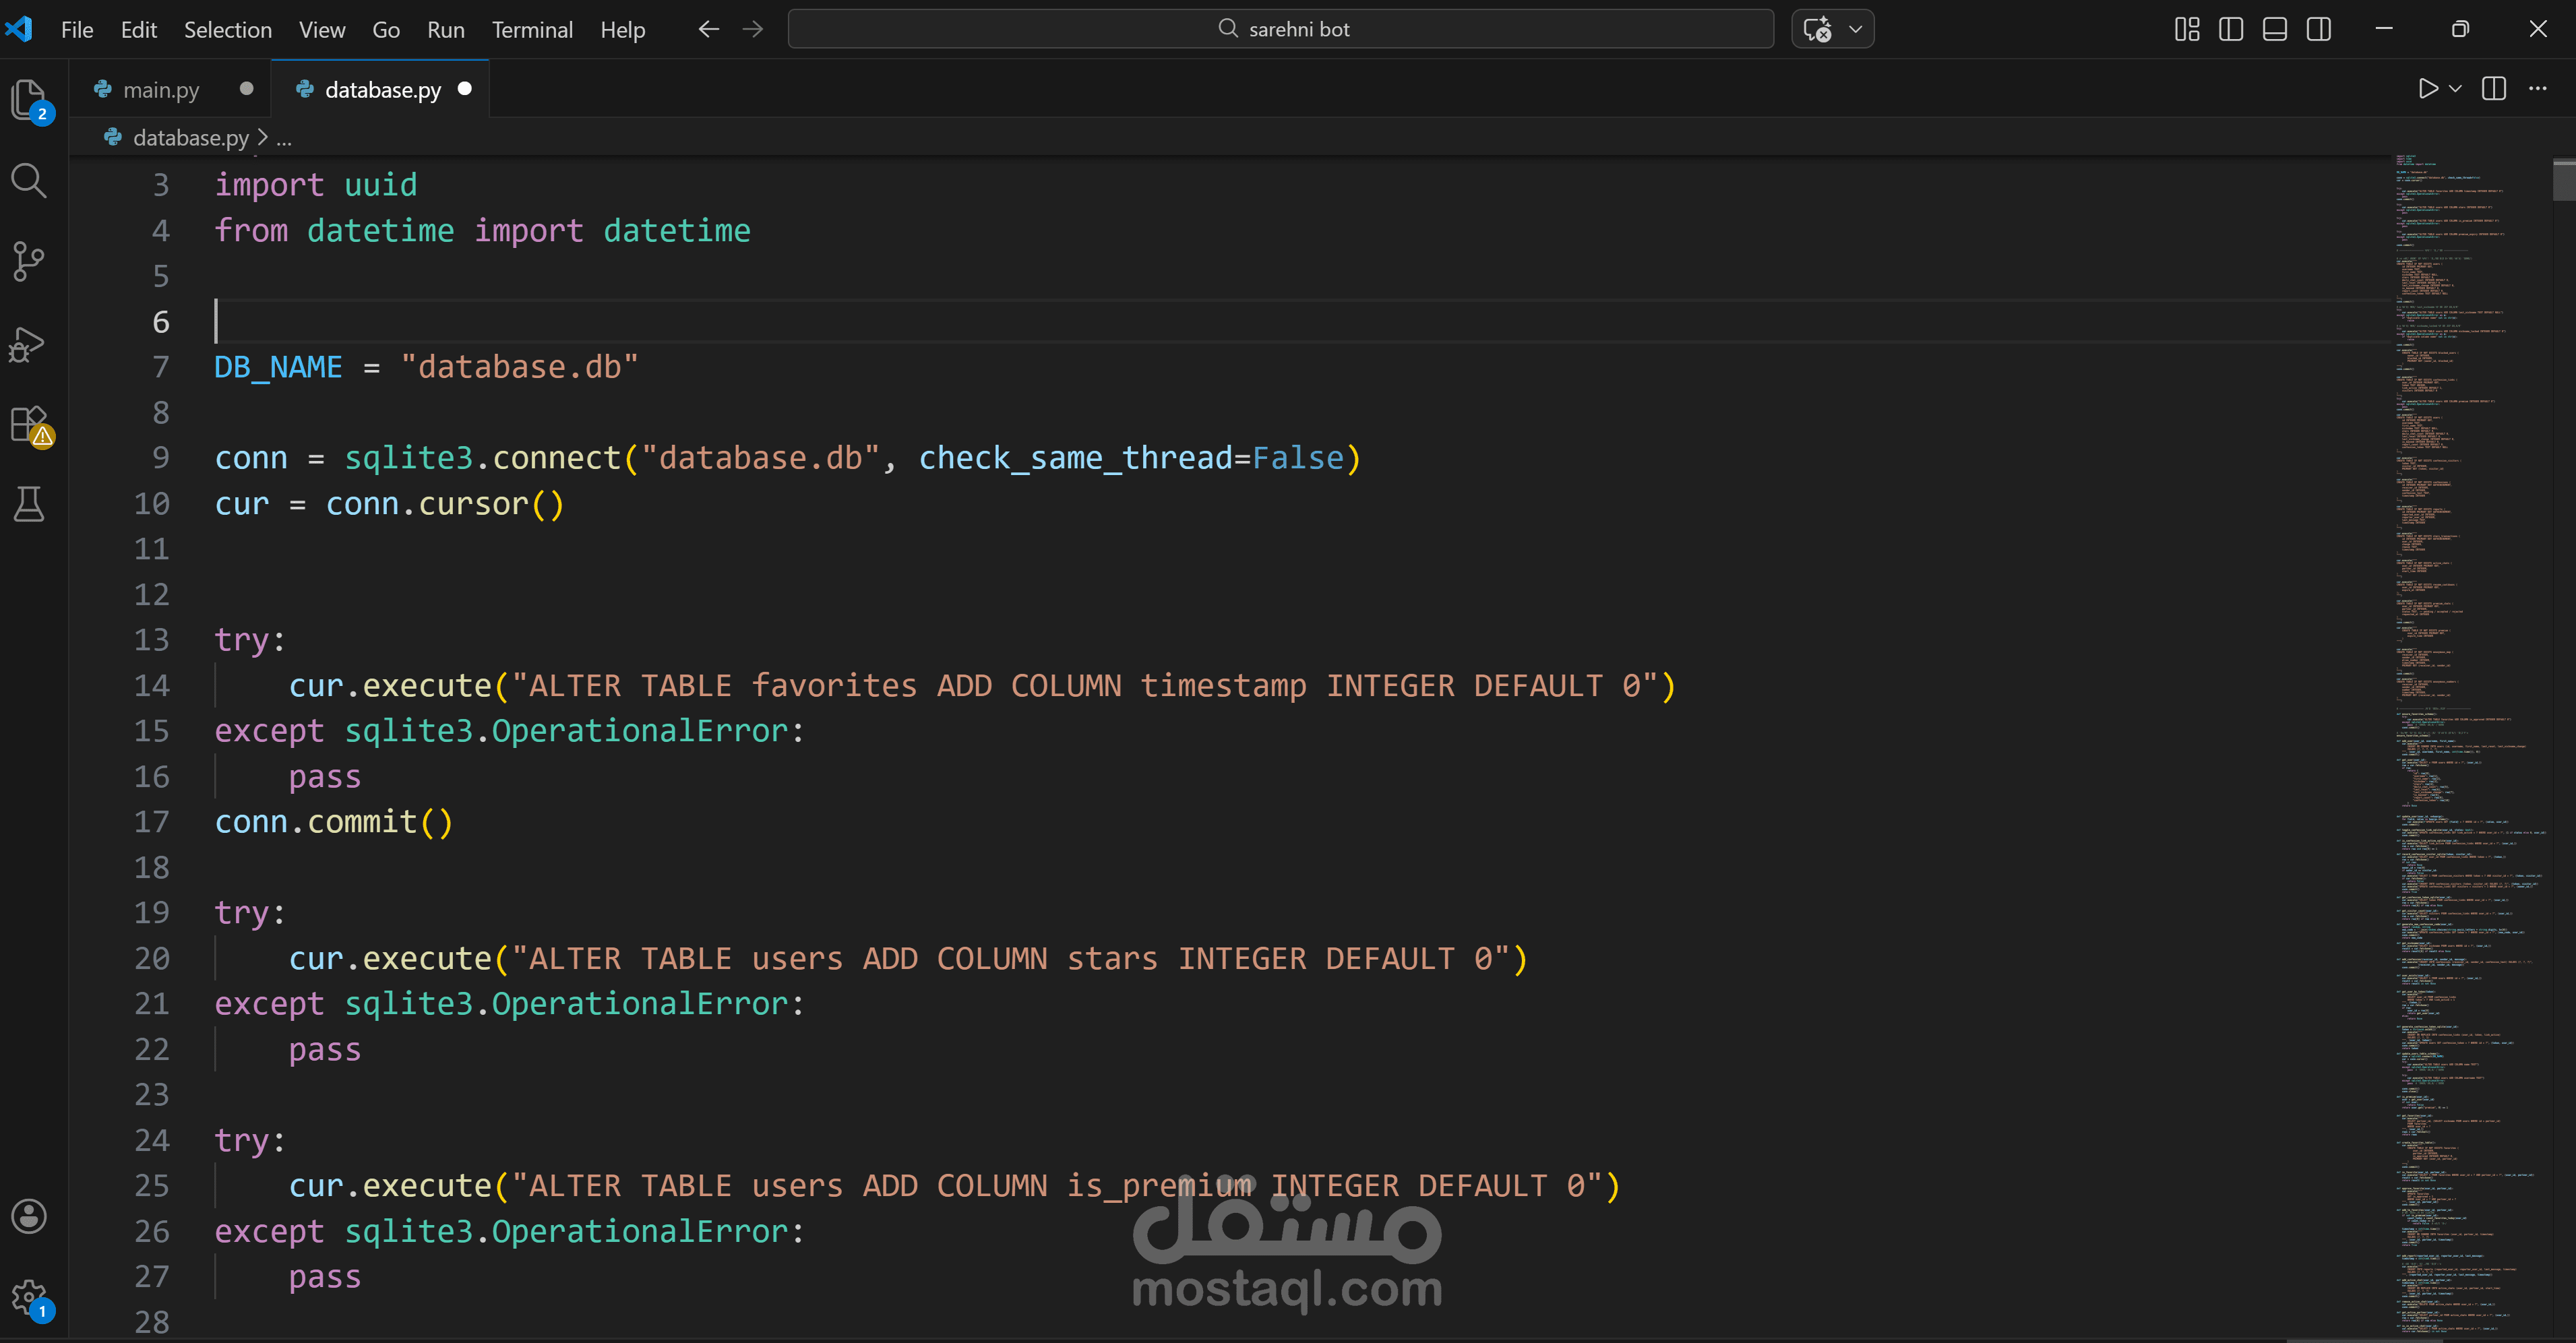2576x1343 pixels.
Task: Click 'pass' on line 16
Action: point(325,777)
